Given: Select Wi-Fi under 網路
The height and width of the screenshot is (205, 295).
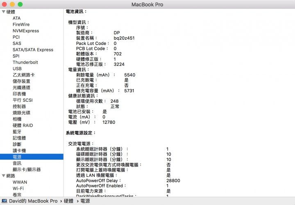Looking at the screenshot, I should coord(18,188).
